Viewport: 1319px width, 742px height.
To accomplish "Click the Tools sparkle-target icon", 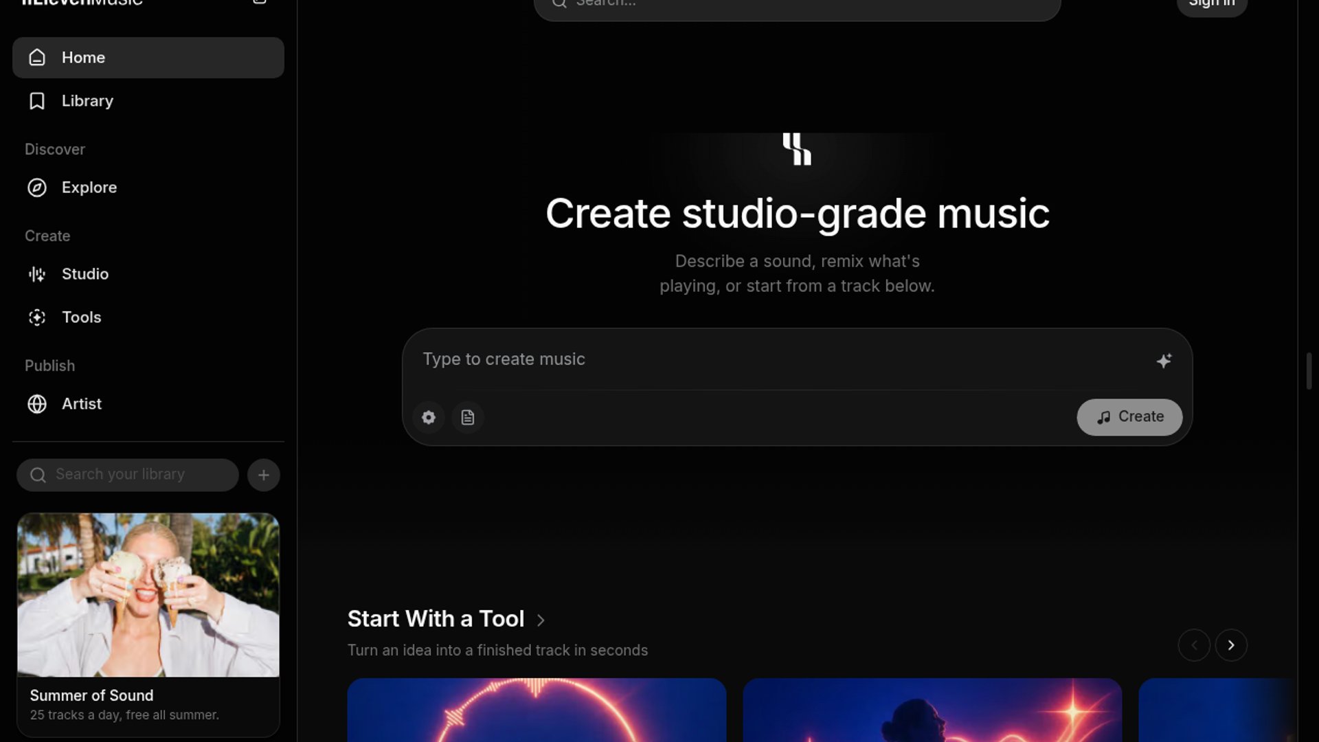I will [x=37, y=317].
